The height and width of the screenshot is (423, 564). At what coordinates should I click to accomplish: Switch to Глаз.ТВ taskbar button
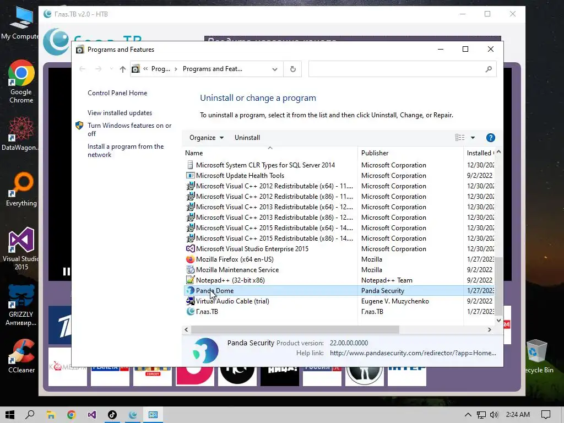[133, 415]
